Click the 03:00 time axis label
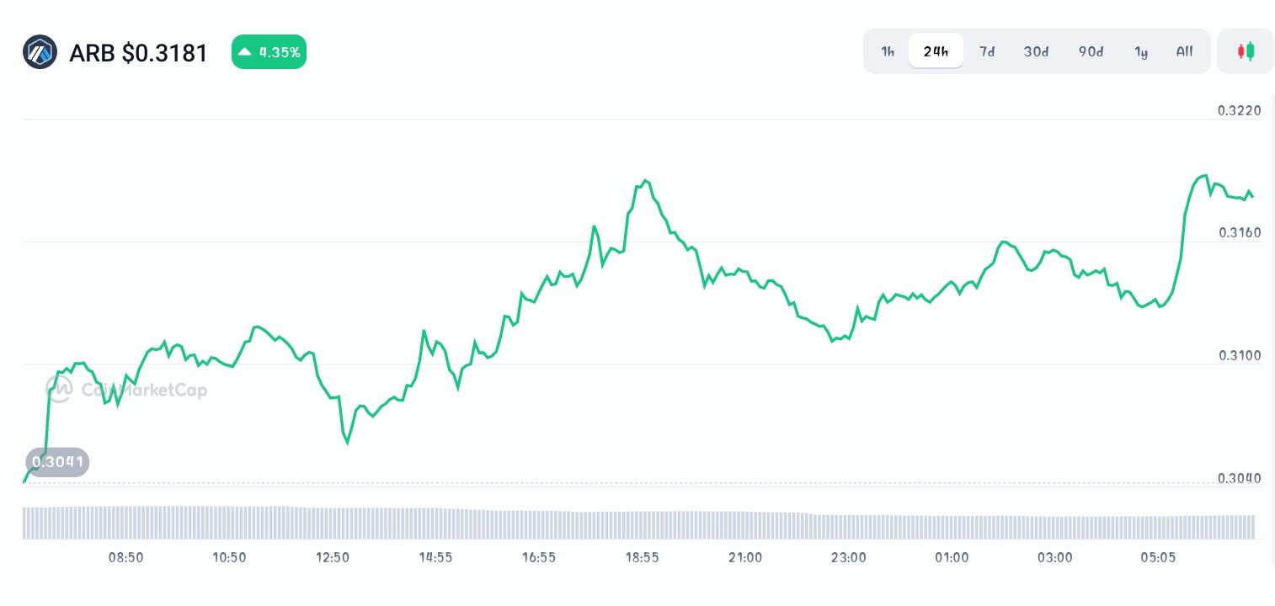1275x606 pixels. [1054, 557]
